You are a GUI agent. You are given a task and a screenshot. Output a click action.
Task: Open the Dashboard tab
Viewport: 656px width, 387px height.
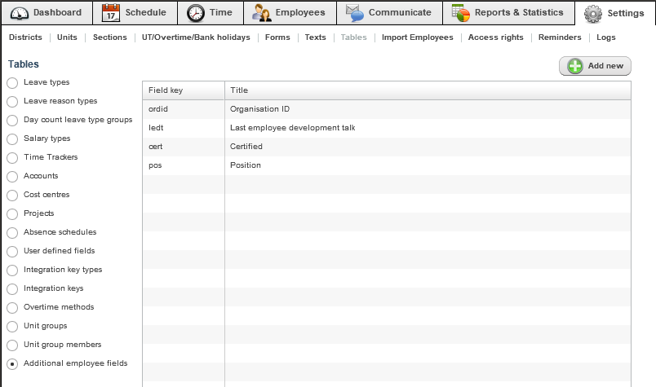click(47, 12)
